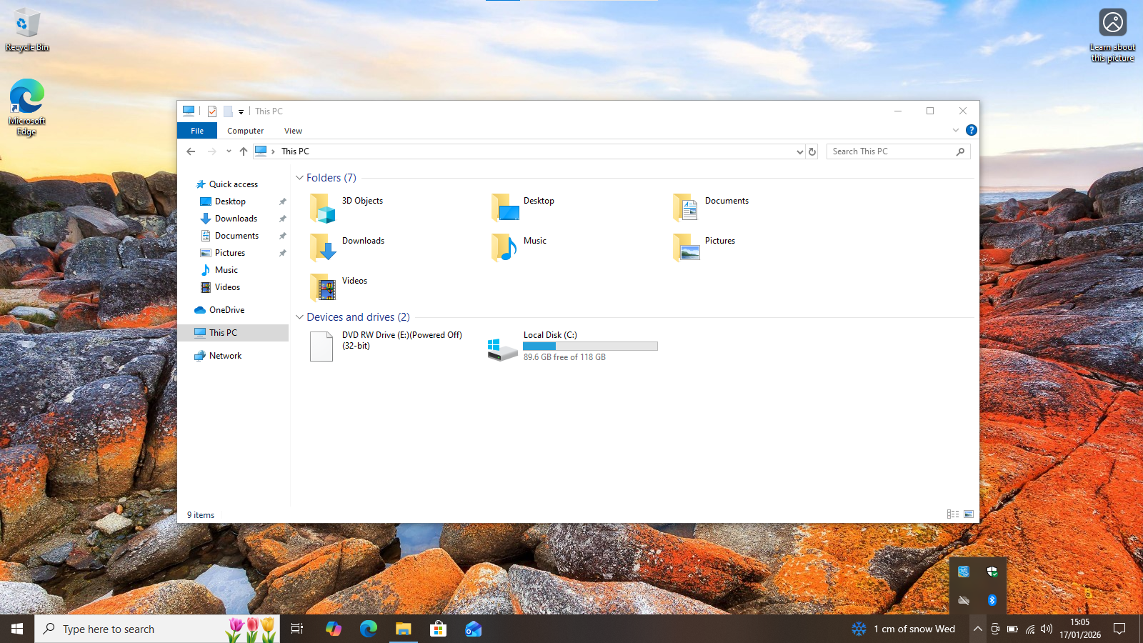Image resolution: width=1143 pixels, height=643 pixels.
Task: Go up one level with up arrow
Action: [x=244, y=151]
